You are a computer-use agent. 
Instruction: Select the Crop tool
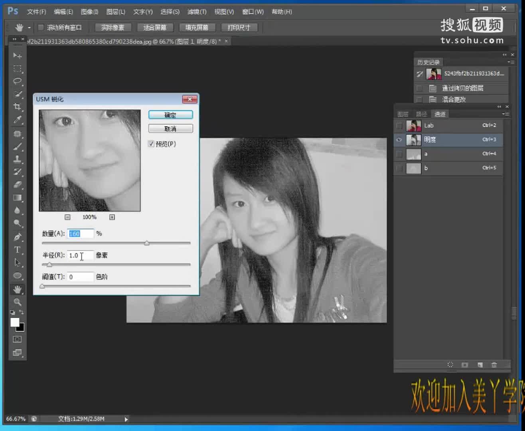pyautogui.click(x=17, y=107)
